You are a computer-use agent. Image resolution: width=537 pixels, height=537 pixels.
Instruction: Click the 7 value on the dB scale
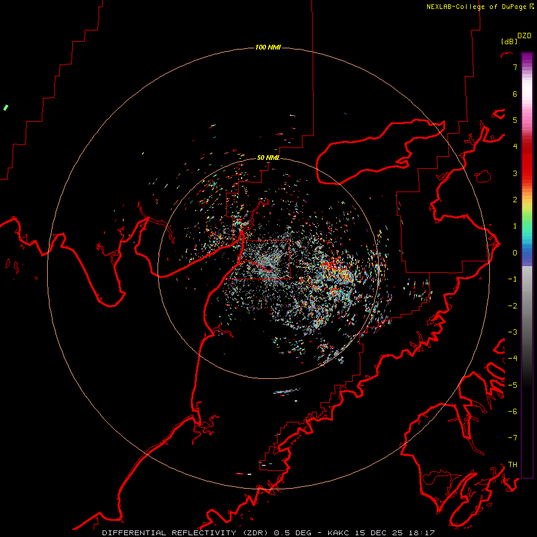(x=515, y=67)
